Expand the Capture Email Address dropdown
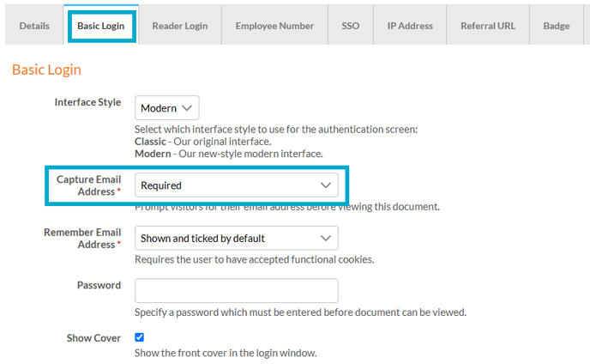 click(x=236, y=185)
